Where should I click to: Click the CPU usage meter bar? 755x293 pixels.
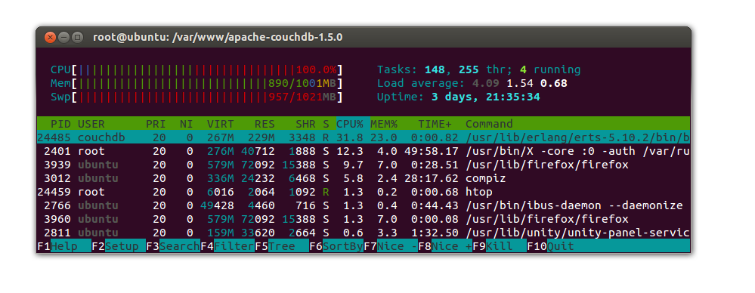coord(196,69)
